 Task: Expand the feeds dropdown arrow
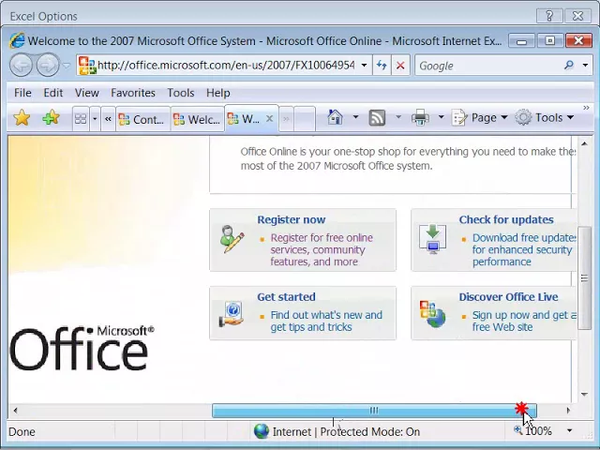tap(398, 117)
